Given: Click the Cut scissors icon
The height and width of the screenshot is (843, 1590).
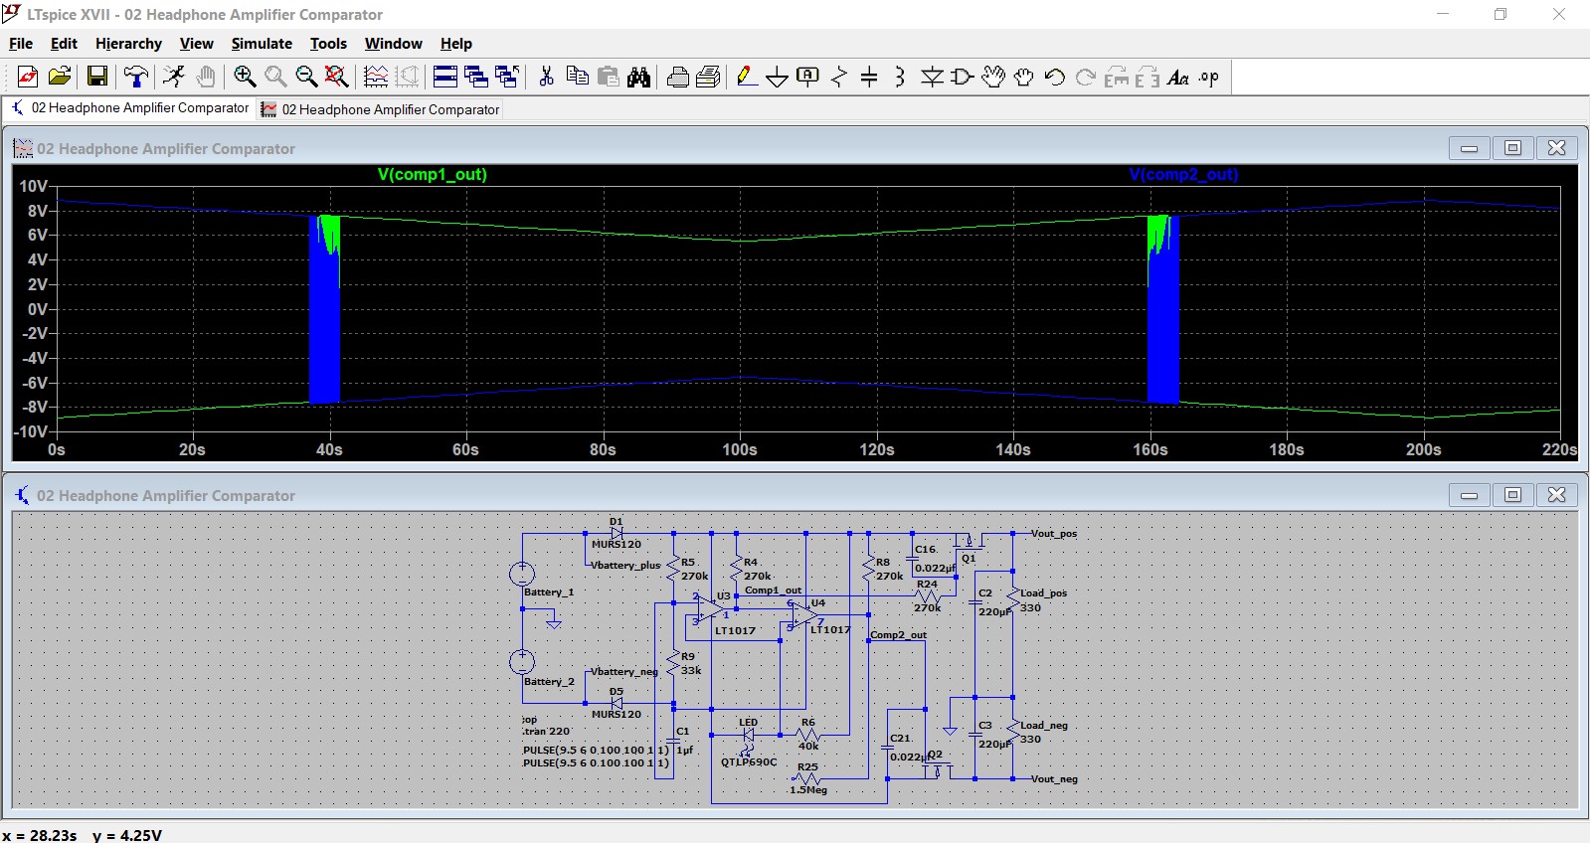Looking at the screenshot, I should click(x=546, y=77).
